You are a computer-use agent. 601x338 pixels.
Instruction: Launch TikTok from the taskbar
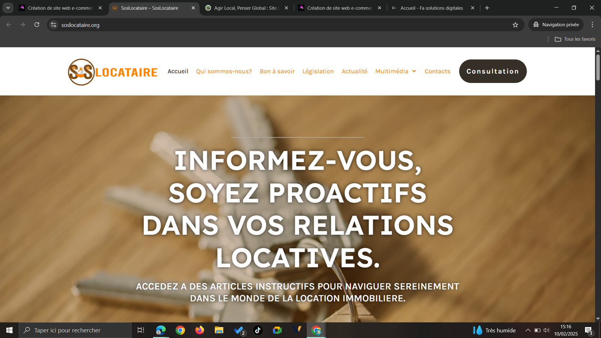tap(258, 330)
